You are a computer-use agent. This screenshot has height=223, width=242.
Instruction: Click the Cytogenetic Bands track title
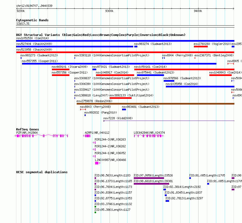[x=32, y=20]
